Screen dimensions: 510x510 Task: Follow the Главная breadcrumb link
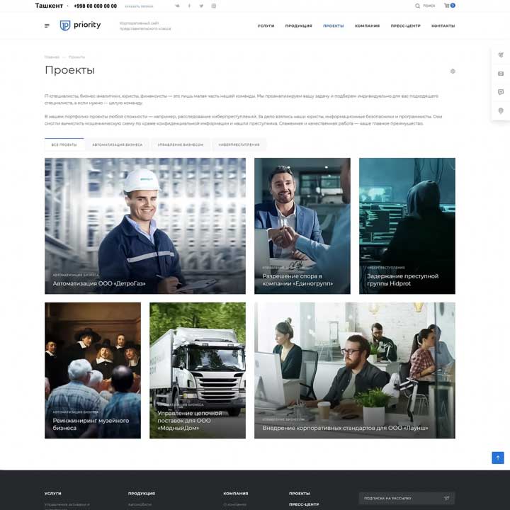click(52, 57)
